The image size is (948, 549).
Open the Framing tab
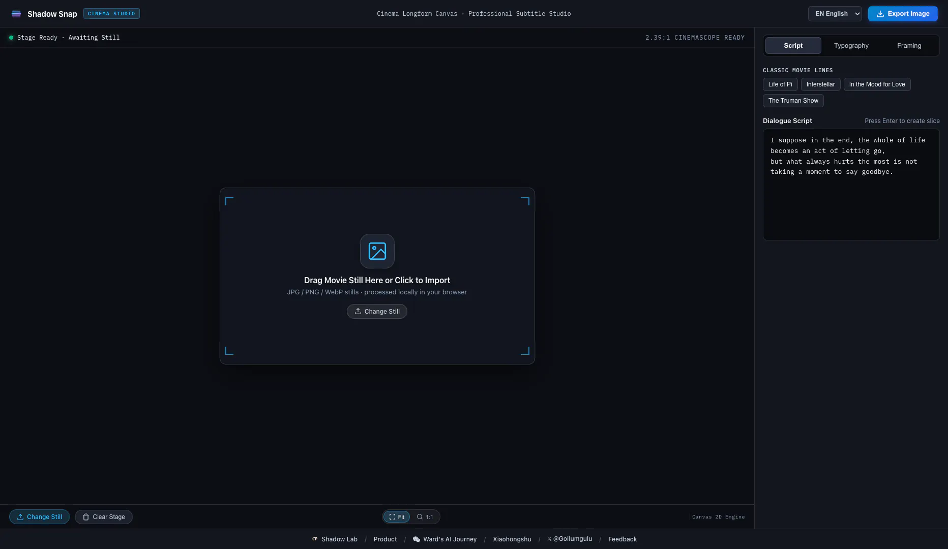(909, 46)
